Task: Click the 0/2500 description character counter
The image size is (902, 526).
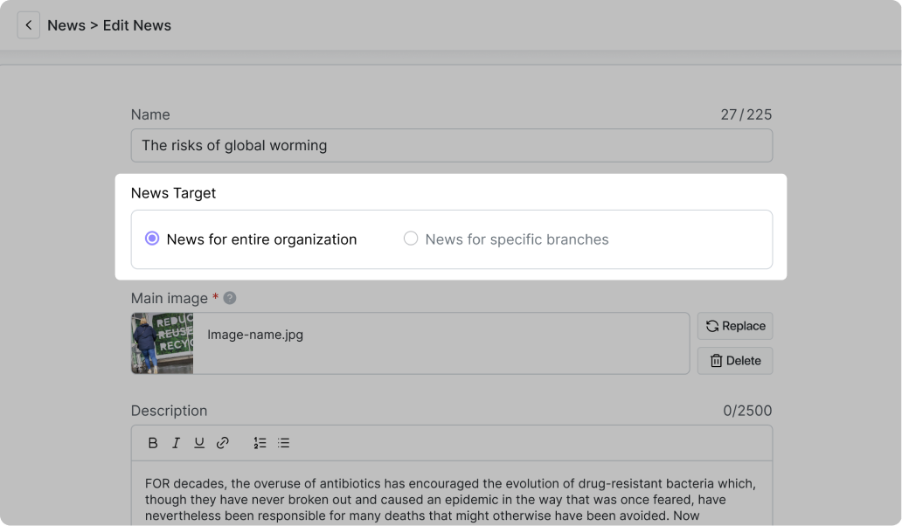Action: coord(747,411)
